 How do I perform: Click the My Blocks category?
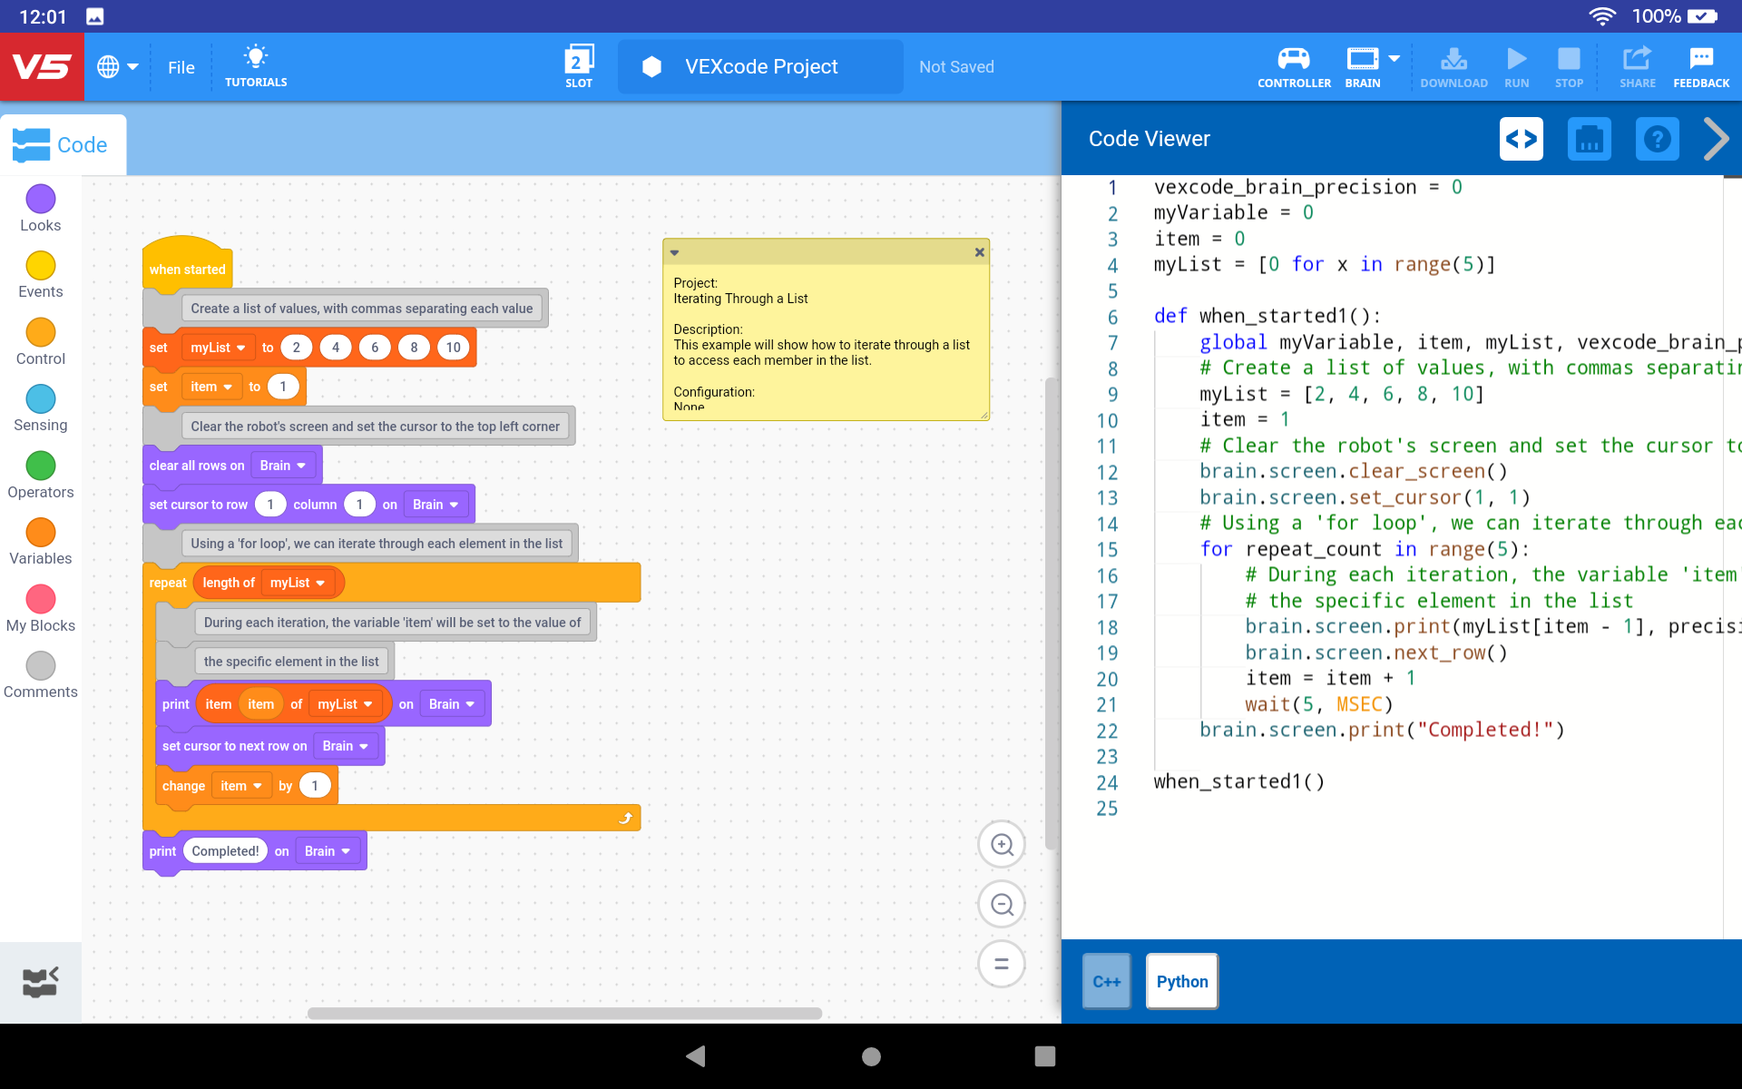pyautogui.click(x=40, y=599)
